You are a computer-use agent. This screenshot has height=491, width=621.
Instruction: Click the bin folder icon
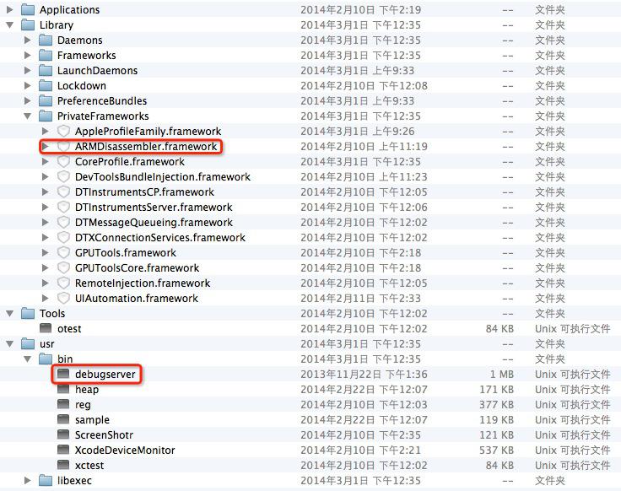[46, 359]
